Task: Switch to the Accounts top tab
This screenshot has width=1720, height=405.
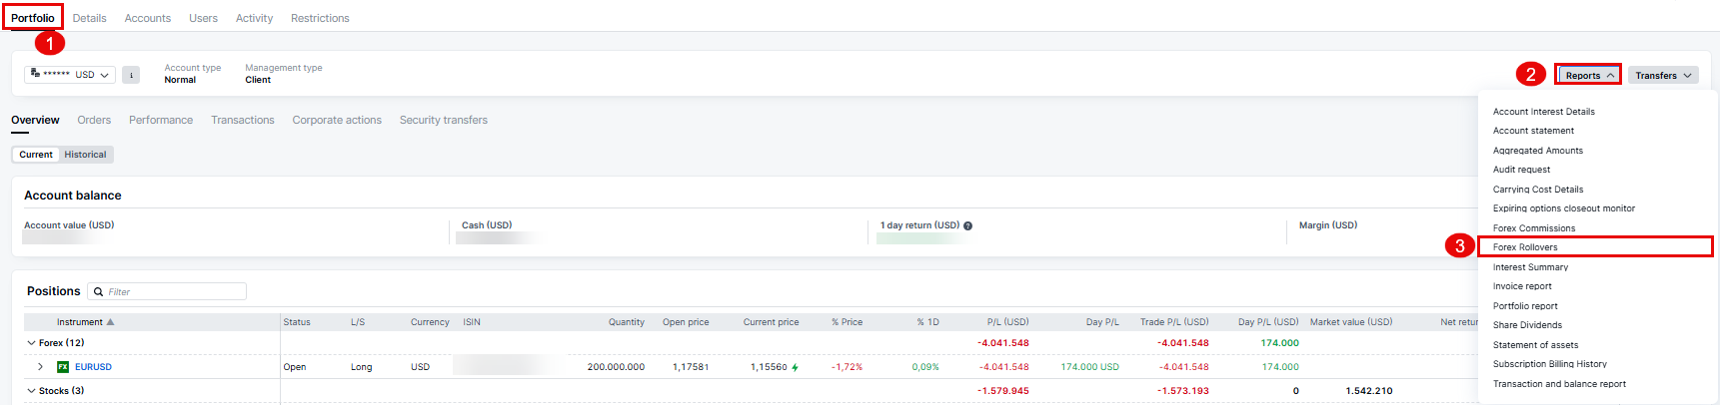Action: [147, 18]
